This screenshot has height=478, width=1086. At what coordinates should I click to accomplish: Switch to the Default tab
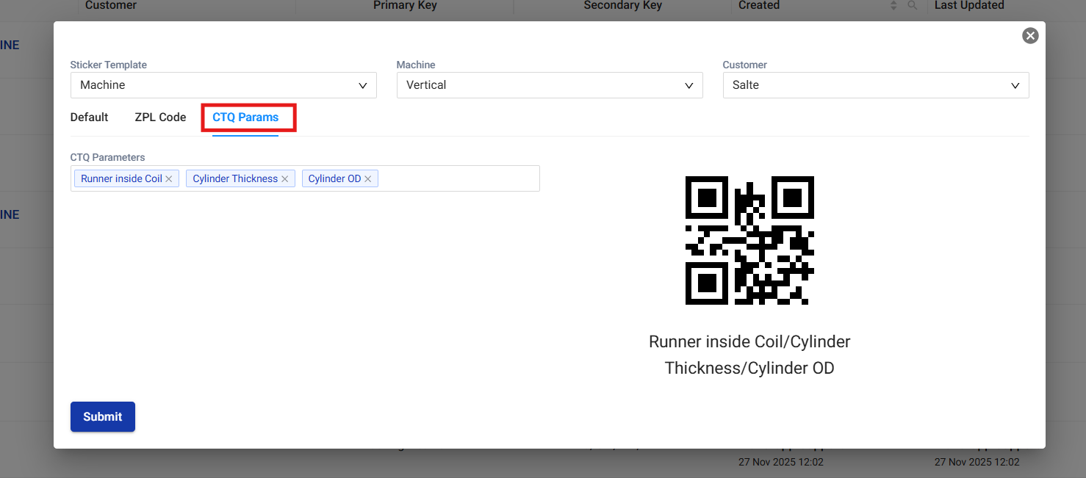pyautogui.click(x=90, y=117)
